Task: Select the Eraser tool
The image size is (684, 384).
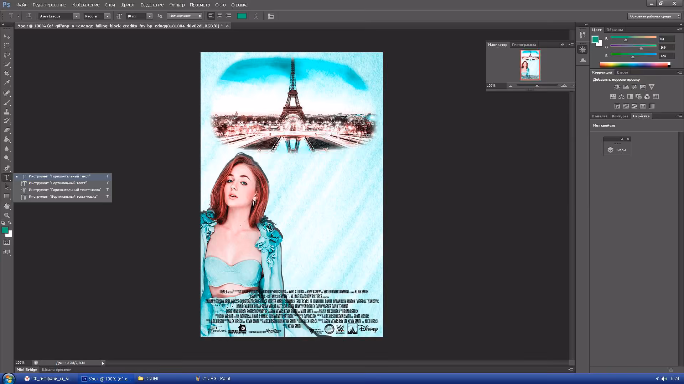Action: (x=7, y=130)
